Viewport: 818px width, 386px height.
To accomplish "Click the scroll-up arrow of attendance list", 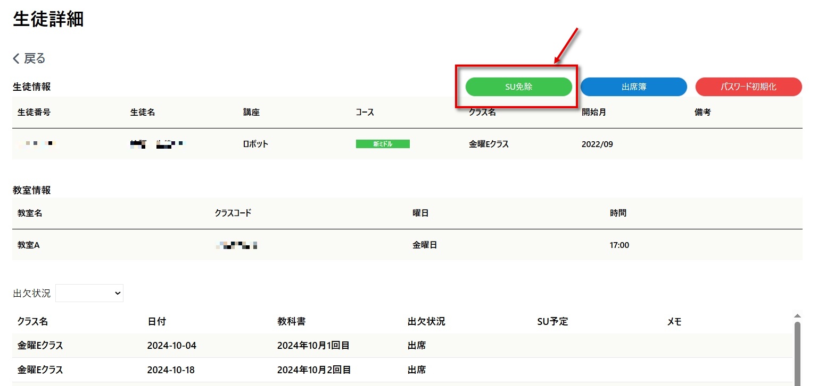I will (x=797, y=315).
